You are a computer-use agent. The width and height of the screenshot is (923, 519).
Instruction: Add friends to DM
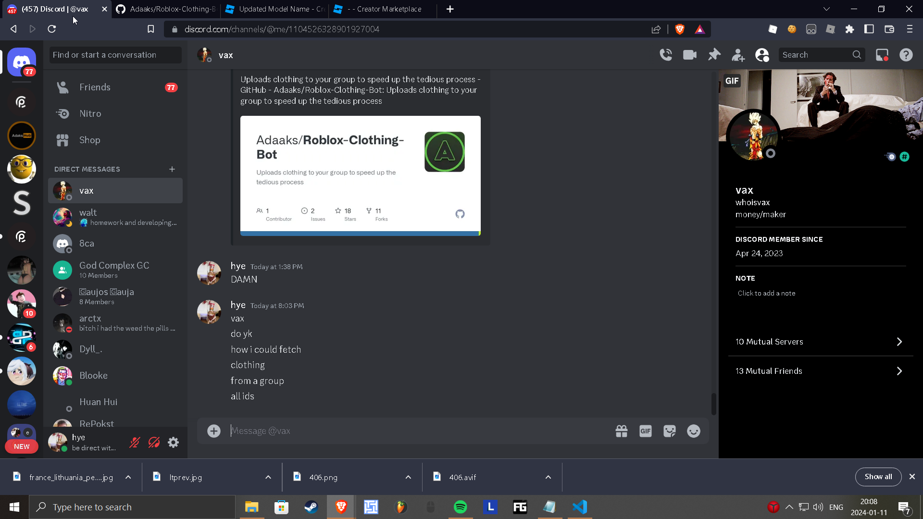coord(738,55)
